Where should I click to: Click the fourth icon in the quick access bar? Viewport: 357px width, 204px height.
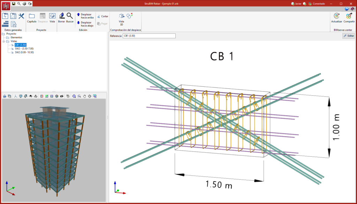point(30,3)
